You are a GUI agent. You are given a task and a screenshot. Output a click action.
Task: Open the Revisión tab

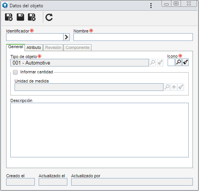53,47
